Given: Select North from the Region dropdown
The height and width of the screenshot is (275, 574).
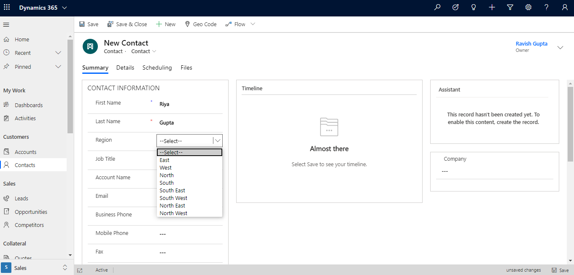Looking at the screenshot, I should tap(167, 175).
